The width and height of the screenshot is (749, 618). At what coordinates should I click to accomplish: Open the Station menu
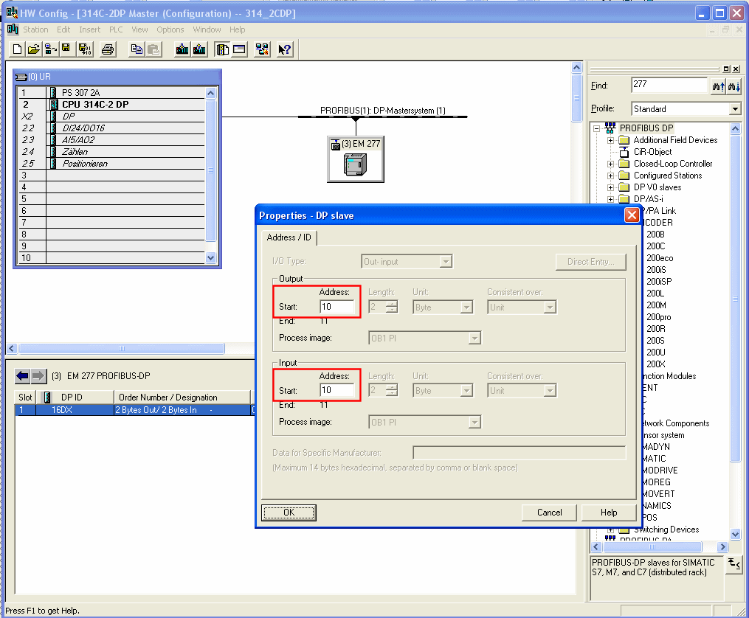click(x=35, y=29)
